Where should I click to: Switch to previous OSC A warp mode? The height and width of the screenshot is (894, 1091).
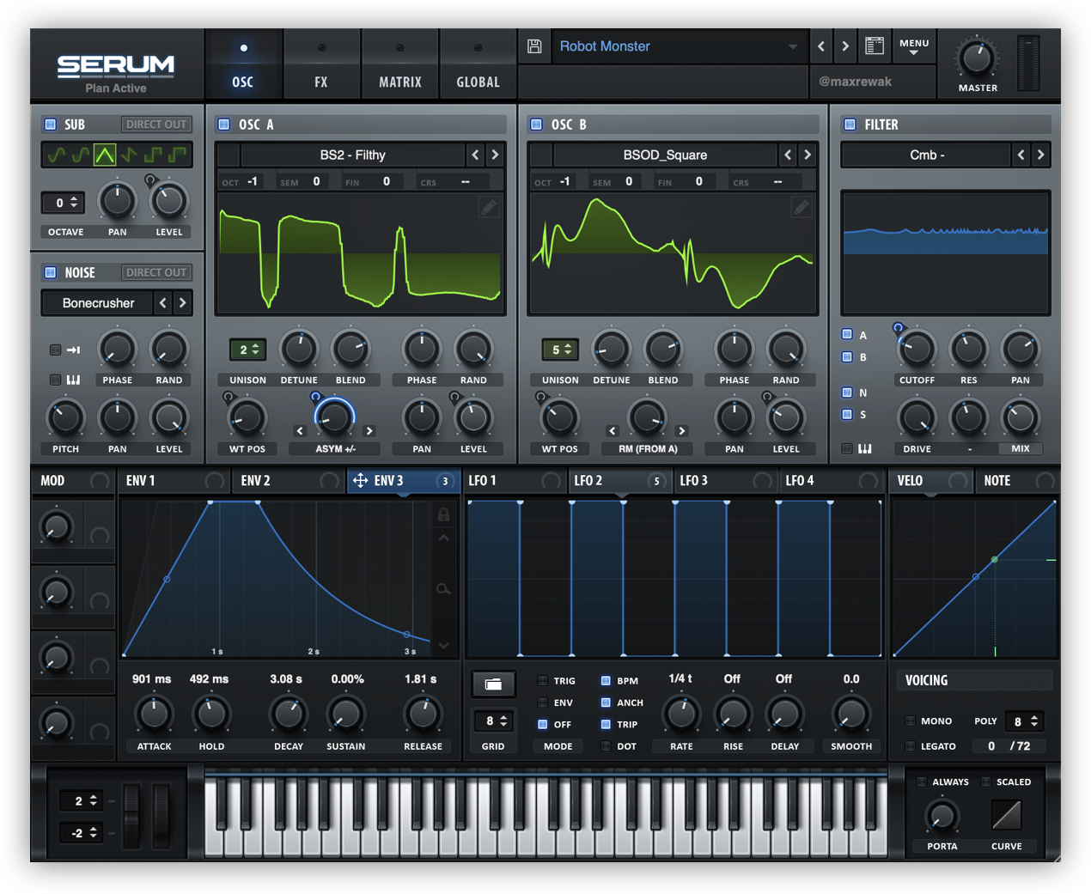tap(300, 431)
